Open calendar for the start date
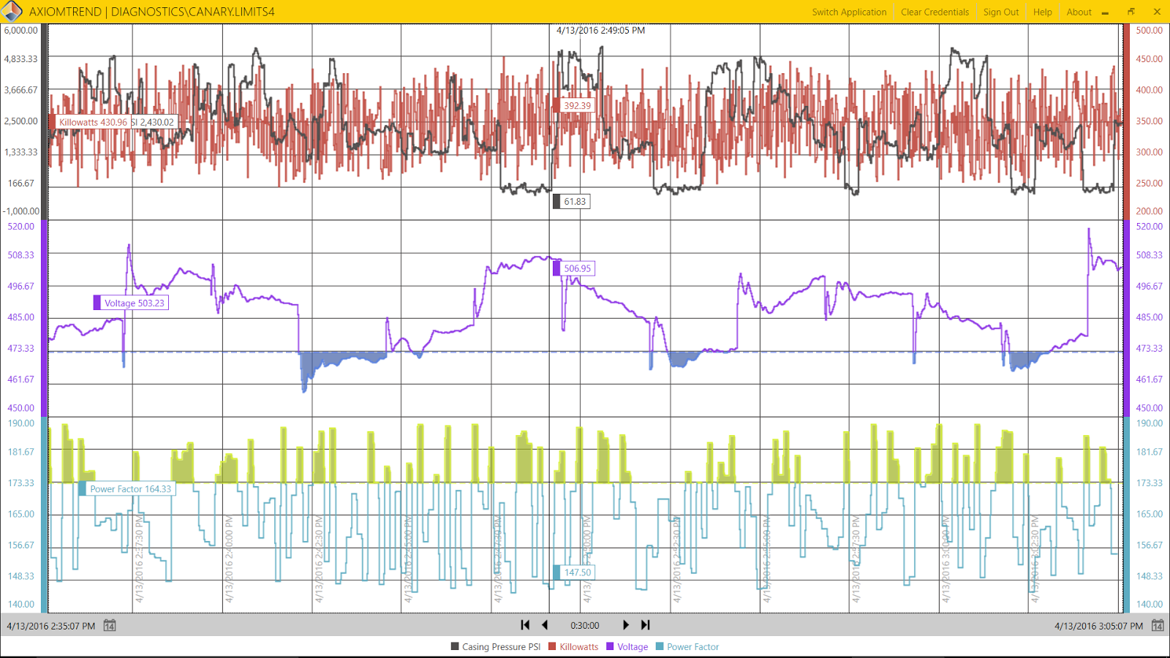Image resolution: width=1170 pixels, height=658 pixels. [110, 625]
